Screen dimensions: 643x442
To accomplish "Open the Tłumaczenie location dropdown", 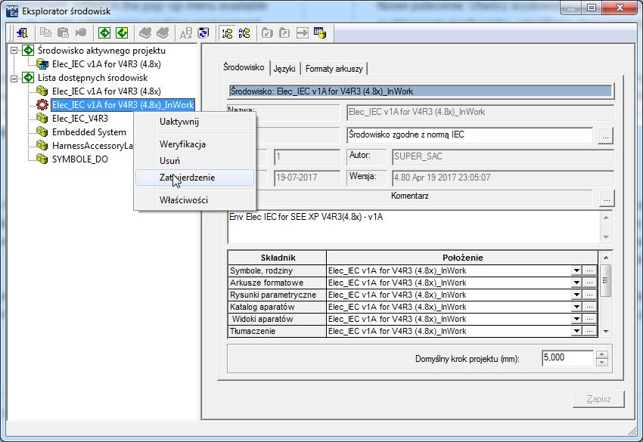I will click(576, 331).
